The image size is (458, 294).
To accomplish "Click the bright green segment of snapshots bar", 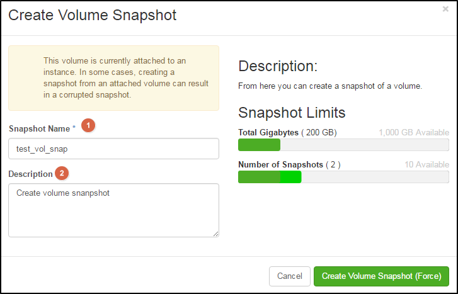I will pos(290,177).
